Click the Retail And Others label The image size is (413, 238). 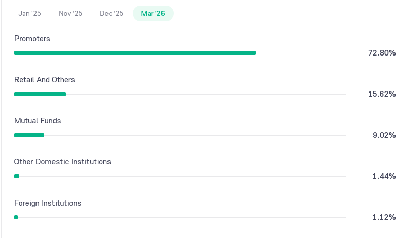[x=45, y=80]
